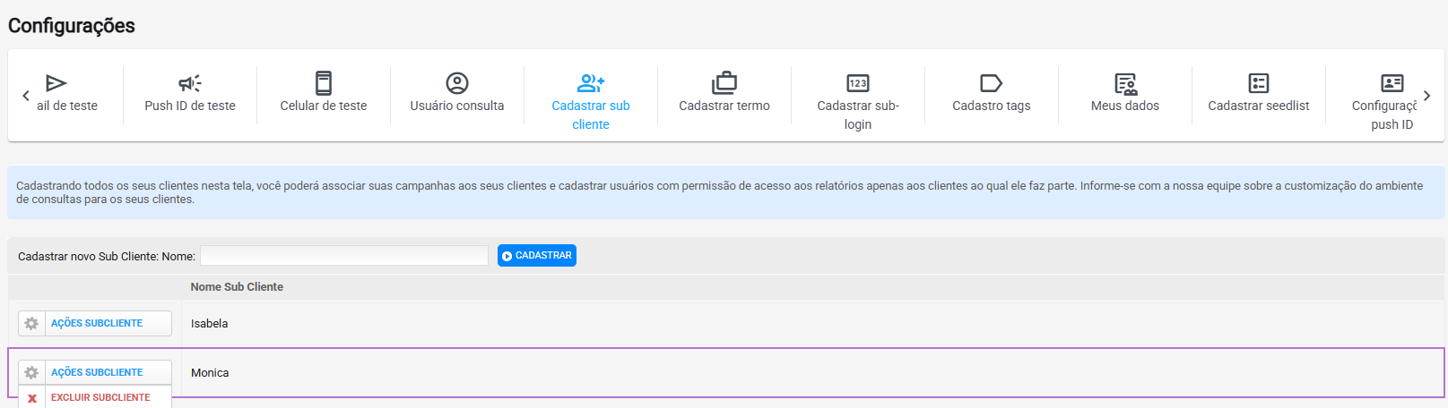Viewport: 1448px width, 408px height.
Task: Open the Push ID de teste tab icon
Action: 190,83
